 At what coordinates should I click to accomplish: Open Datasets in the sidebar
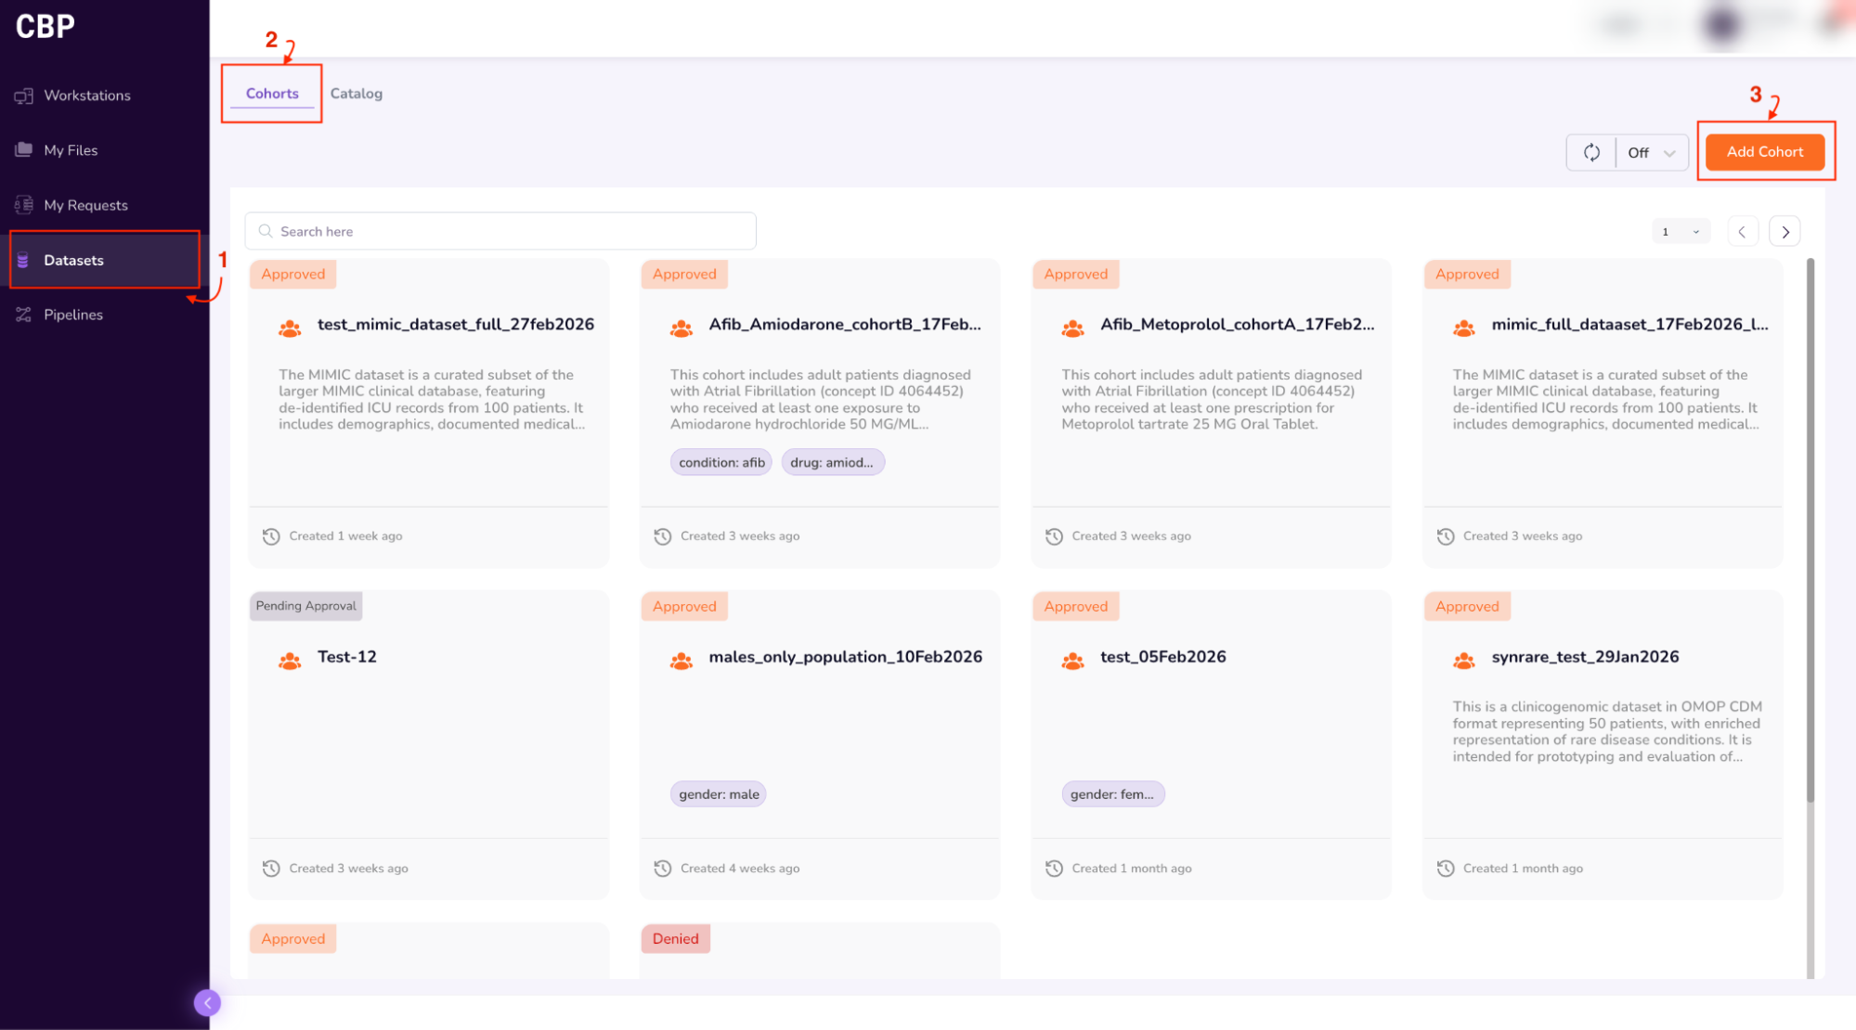[x=74, y=260]
